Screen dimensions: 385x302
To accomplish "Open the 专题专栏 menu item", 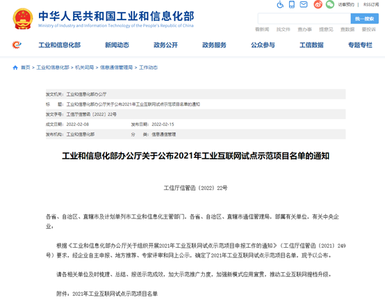I will (360, 45).
